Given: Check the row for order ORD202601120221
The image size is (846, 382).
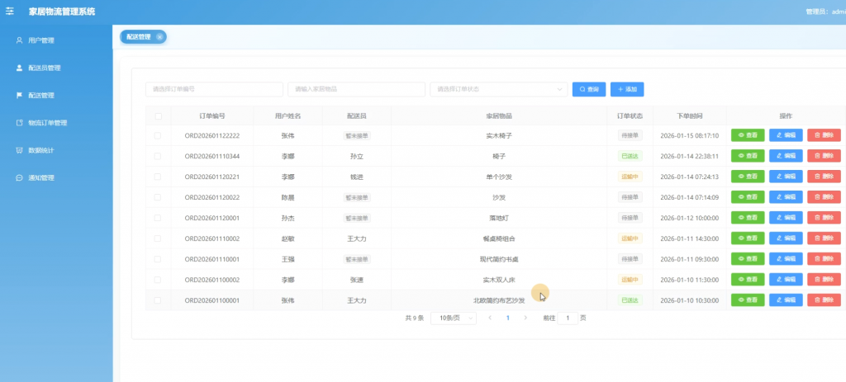Looking at the screenshot, I should [158, 177].
